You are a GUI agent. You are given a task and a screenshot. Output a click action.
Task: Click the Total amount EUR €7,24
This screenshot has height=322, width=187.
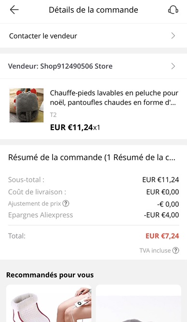click(x=162, y=236)
